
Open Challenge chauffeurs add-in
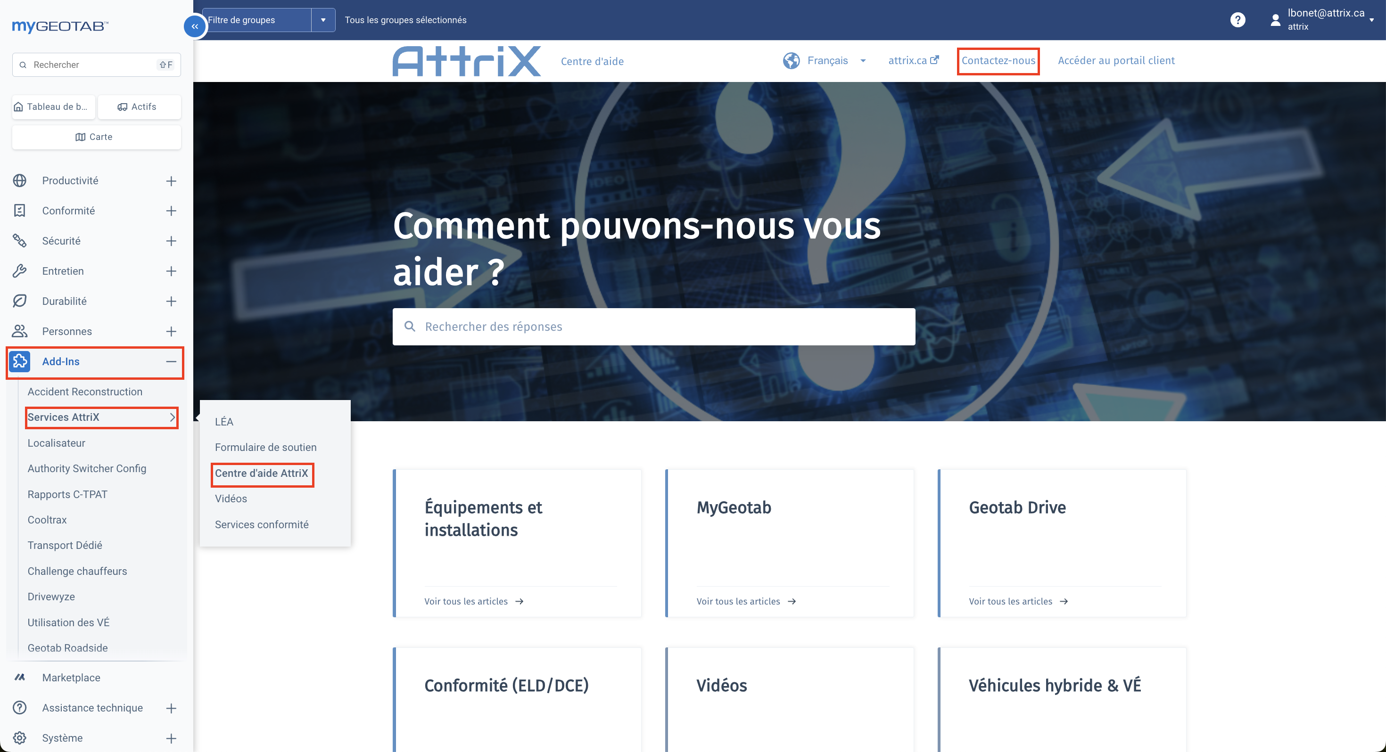[77, 571]
